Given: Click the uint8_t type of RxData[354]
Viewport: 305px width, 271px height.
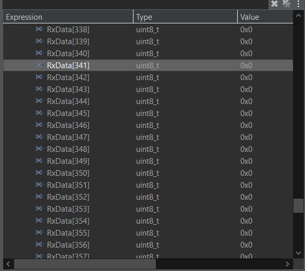Looking at the screenshot, I should click(148, 221).
